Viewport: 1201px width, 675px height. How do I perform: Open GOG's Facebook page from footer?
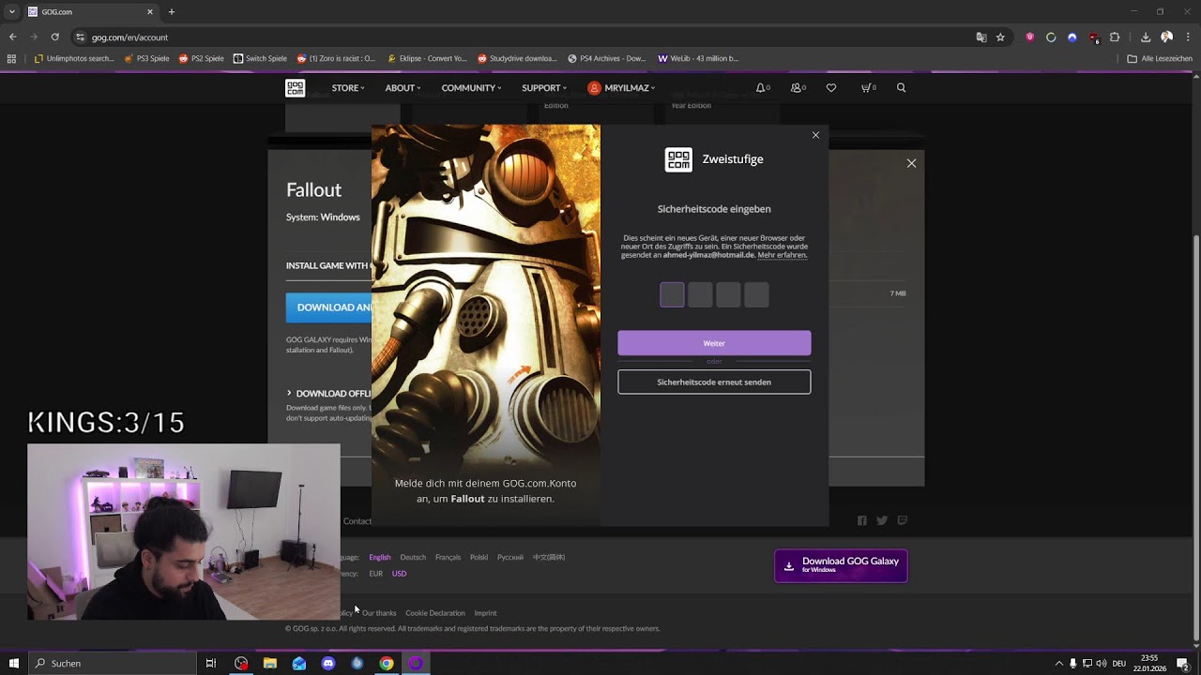(862, 520)
